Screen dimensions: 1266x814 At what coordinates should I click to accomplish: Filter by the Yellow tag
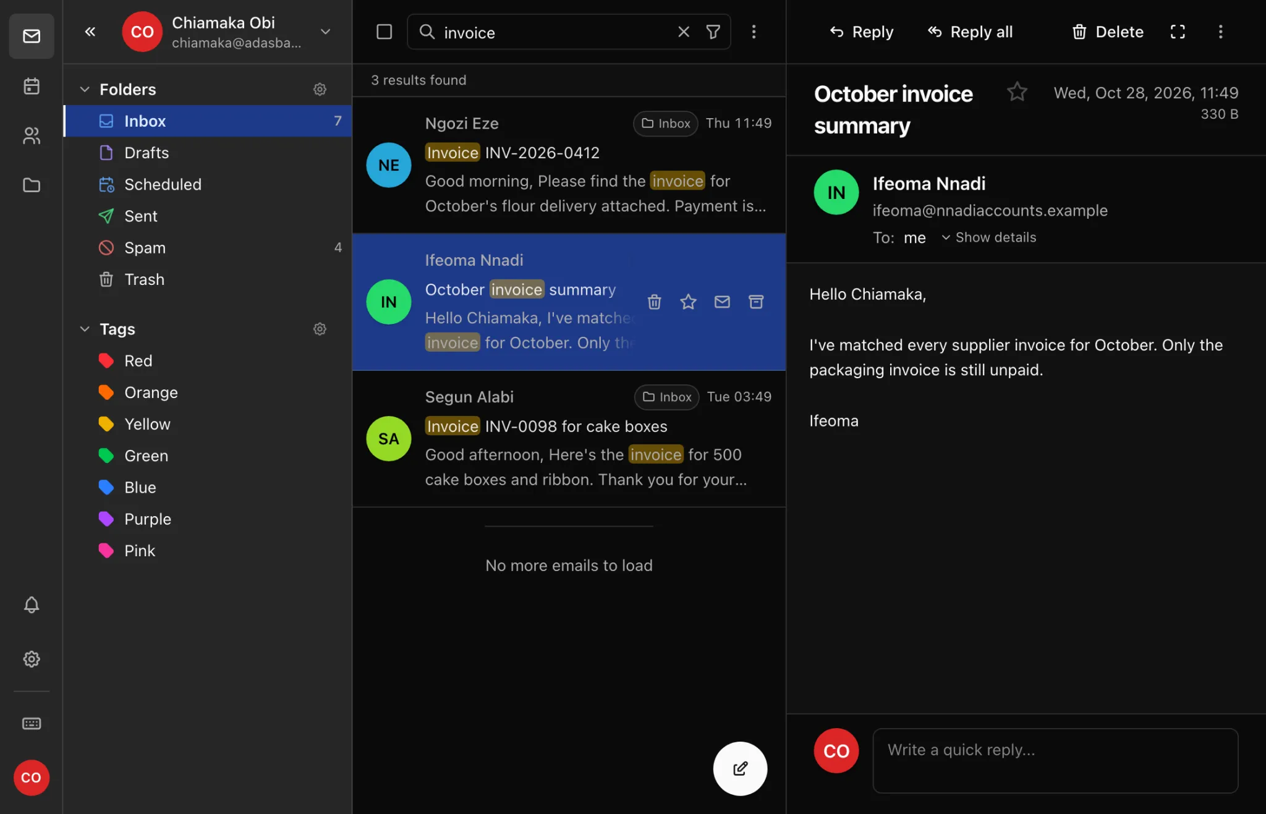pos(208,424)
